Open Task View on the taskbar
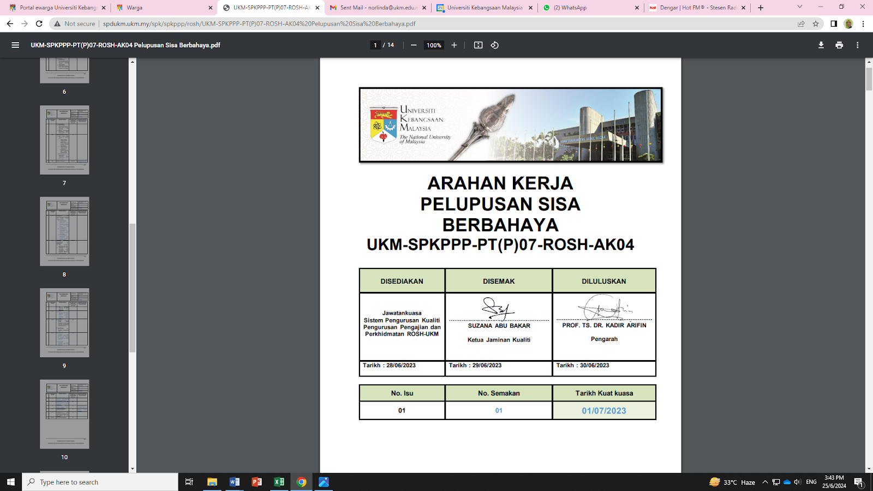873x491 pixels. pyautogui.click(x=189, y=482)
